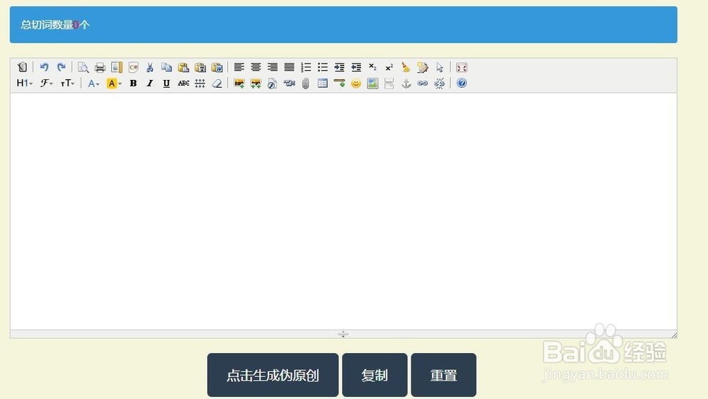Click the 重置 button
The width and height of the screenshot is (708, 399).
pos(443,375)
